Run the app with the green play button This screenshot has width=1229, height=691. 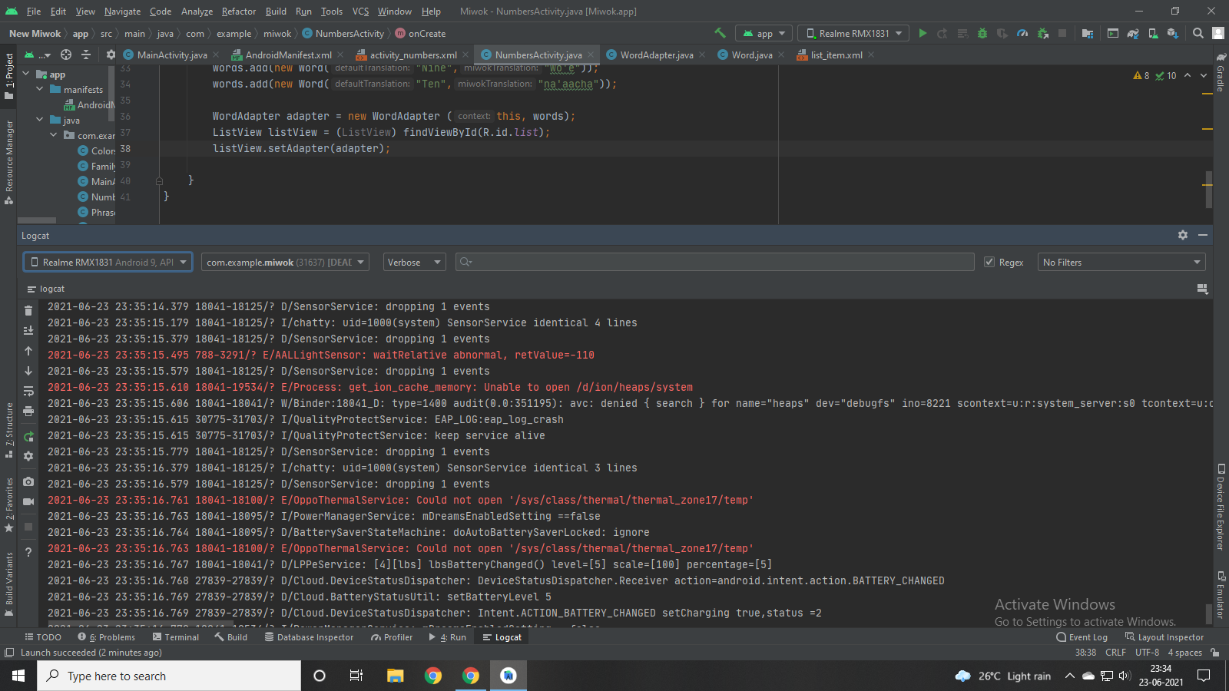click(x=923, y=33)
